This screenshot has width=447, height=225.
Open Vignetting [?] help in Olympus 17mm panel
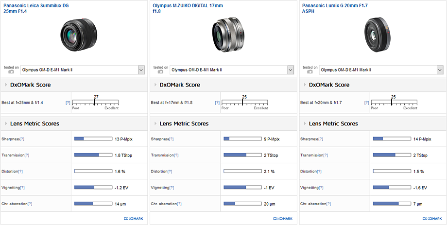point(172,188)
